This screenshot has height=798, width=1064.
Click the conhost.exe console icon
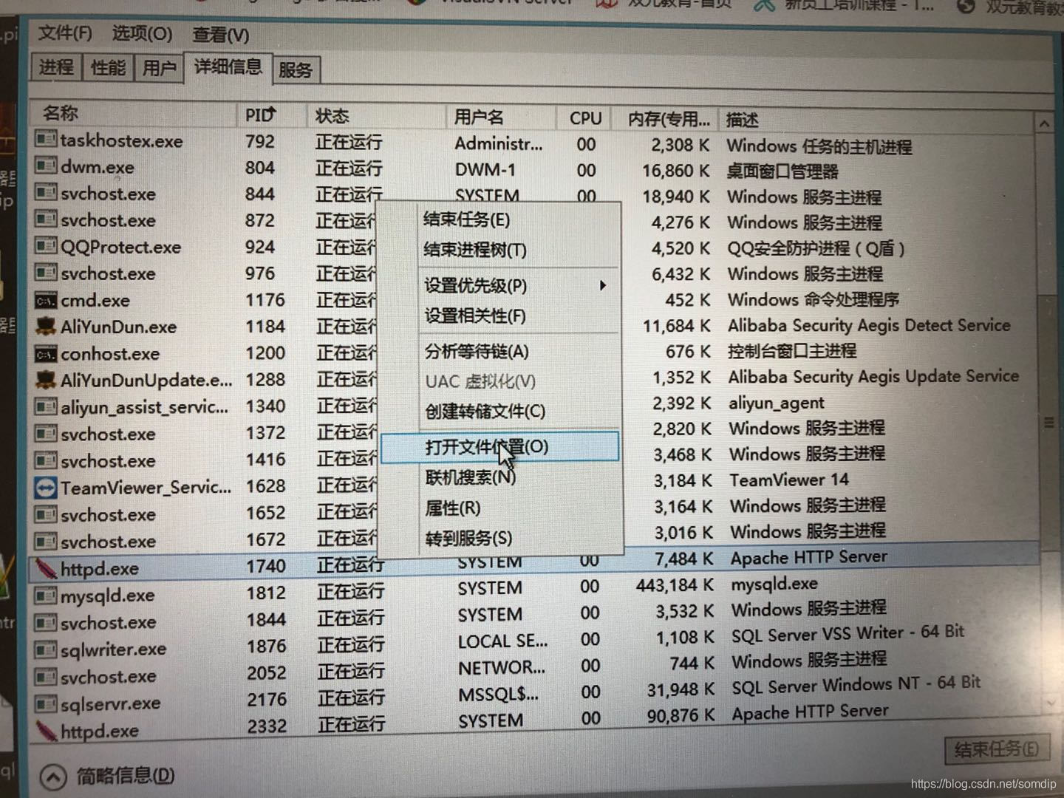(46, 354)
